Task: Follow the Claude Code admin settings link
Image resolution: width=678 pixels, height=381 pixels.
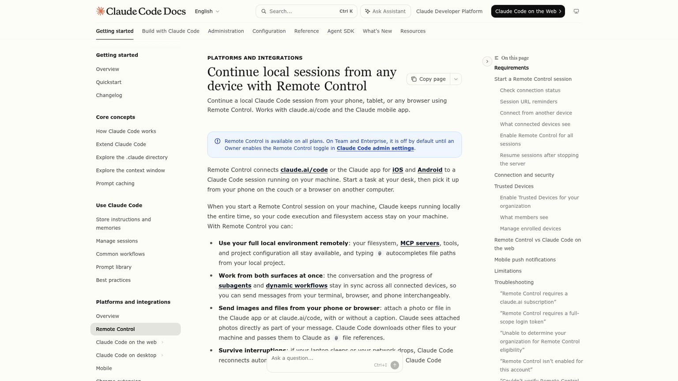Action: pos(375,149)
